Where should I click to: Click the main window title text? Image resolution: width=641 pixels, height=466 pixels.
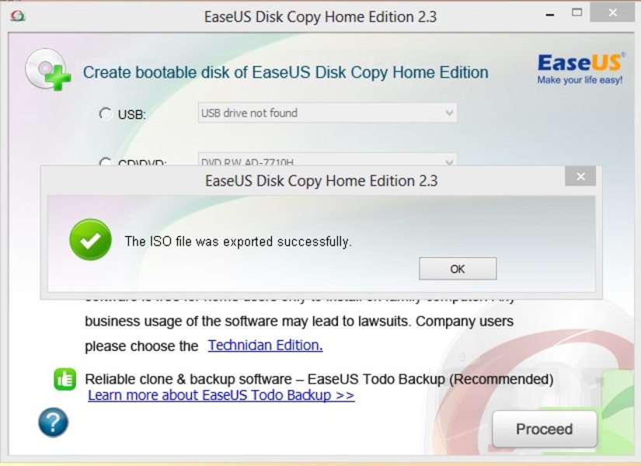tap(320, 16)
